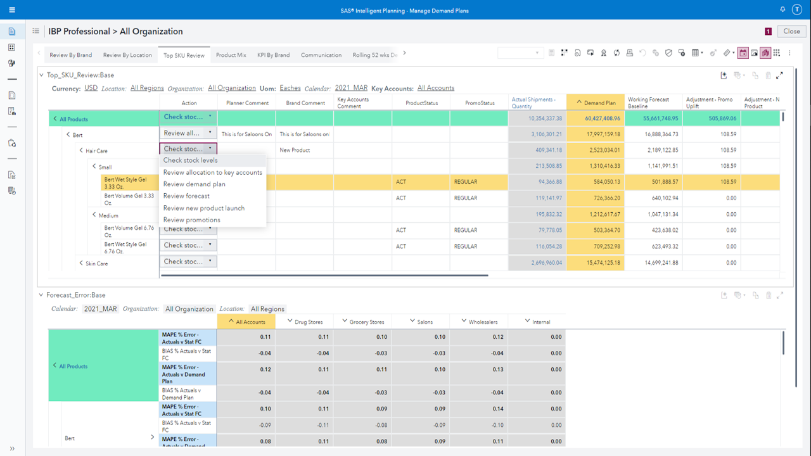Expand the Drug Stores column header

tap(290, 322)
